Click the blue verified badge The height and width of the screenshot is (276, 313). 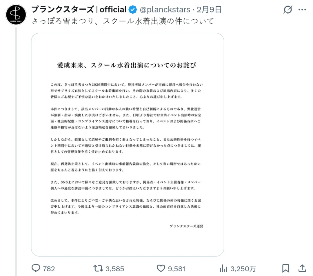pyautogui.click(x=132, y=10)
